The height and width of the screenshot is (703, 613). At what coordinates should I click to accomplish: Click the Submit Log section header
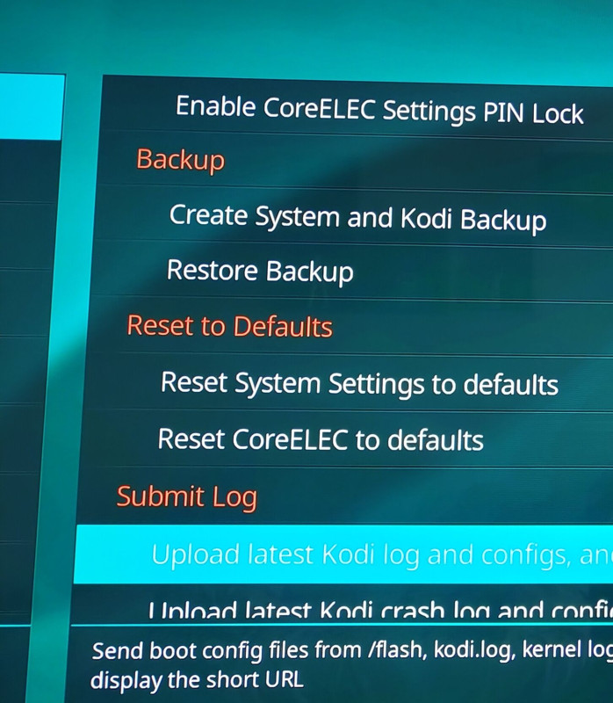(x=187, y=496)
